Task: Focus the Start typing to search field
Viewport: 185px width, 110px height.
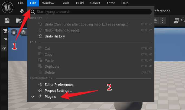Action: (91, 12)
